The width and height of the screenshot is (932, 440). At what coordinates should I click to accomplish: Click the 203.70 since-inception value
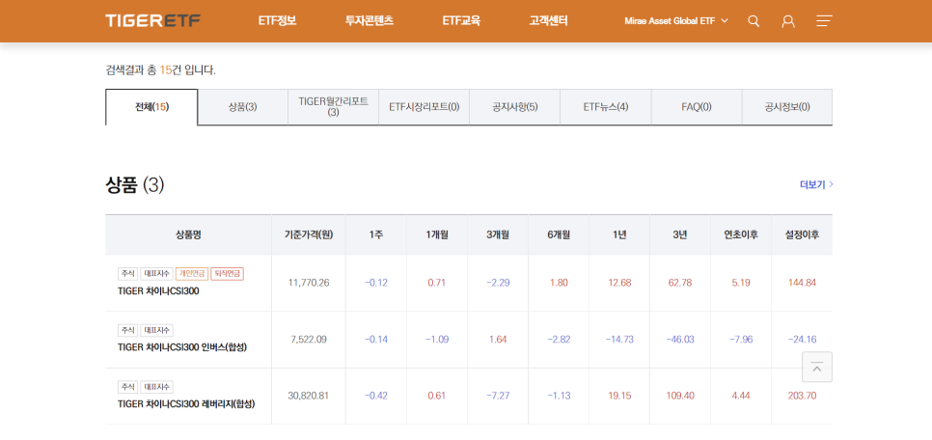[x=802, y=396]
